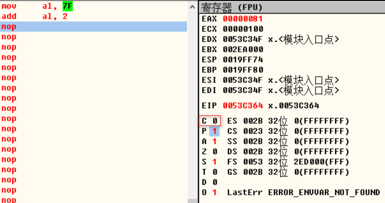The height and width of the screenshot is (203, 385).
Task: Click the 模块入口点 comment on the EDX row
Action: pos(303,39)
